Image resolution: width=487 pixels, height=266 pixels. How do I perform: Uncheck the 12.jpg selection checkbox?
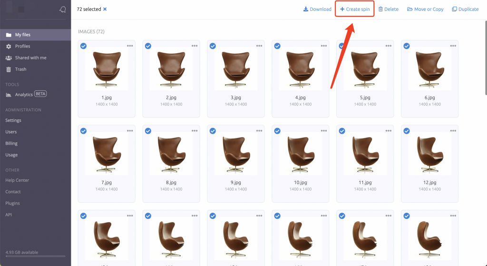tap(407, 131)
